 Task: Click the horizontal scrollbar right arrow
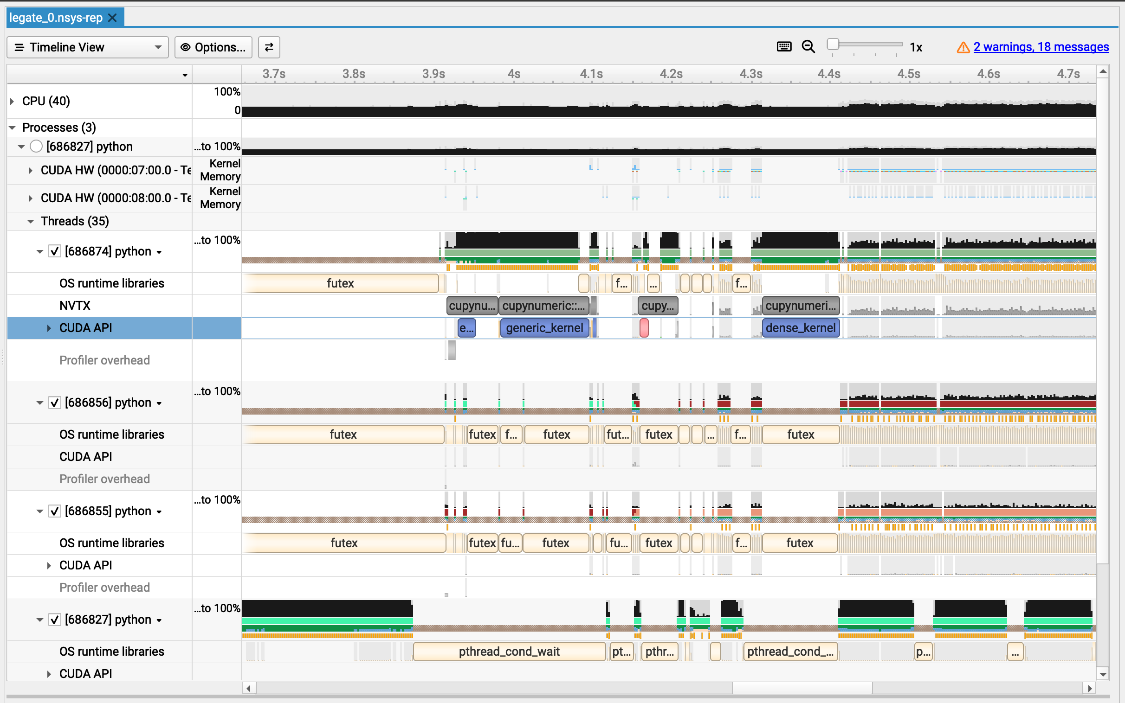pos(1089,688)
